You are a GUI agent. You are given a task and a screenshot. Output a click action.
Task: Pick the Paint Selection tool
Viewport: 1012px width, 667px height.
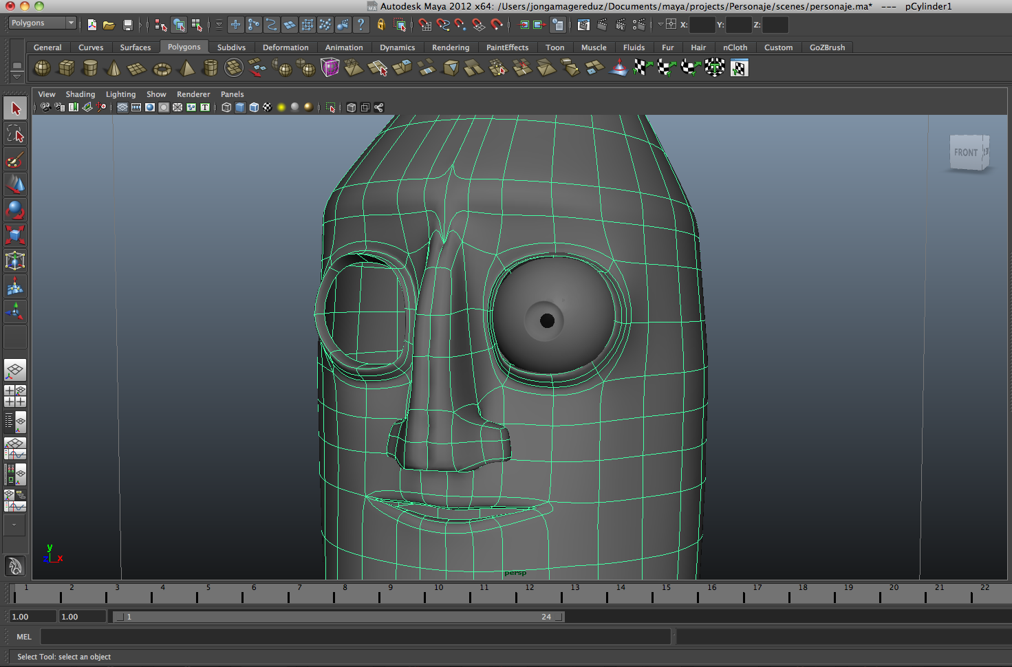tap(15, 160)
